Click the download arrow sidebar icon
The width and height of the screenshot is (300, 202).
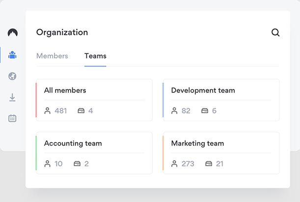(x=12, y=97)
